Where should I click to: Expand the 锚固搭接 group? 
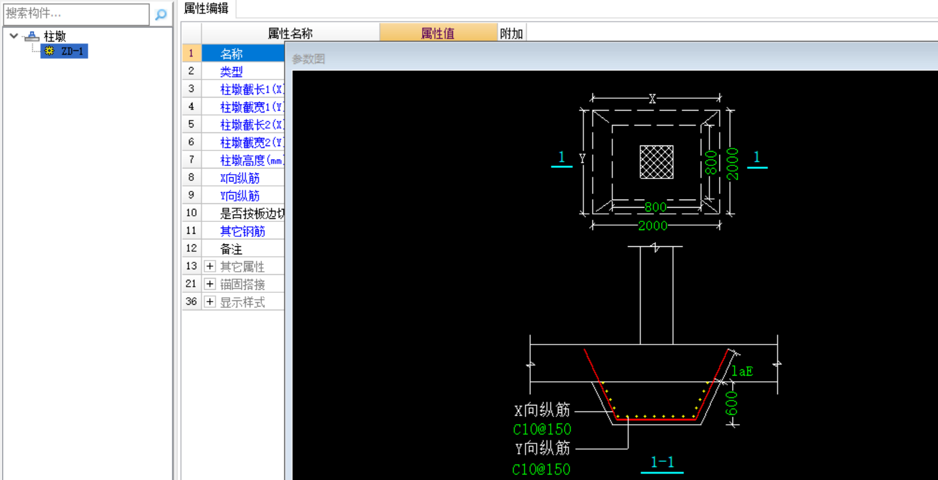point(210,284)
